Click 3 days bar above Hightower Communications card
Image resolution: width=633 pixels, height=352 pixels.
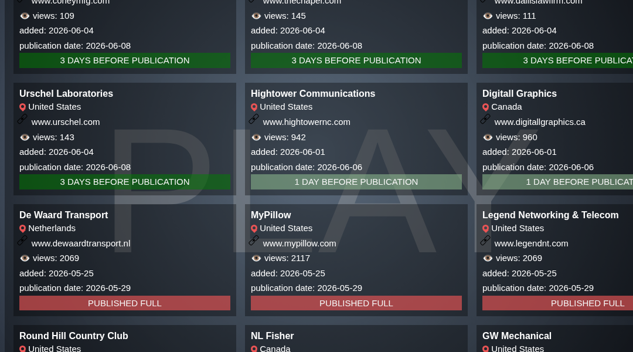click(x=356, y=60)
